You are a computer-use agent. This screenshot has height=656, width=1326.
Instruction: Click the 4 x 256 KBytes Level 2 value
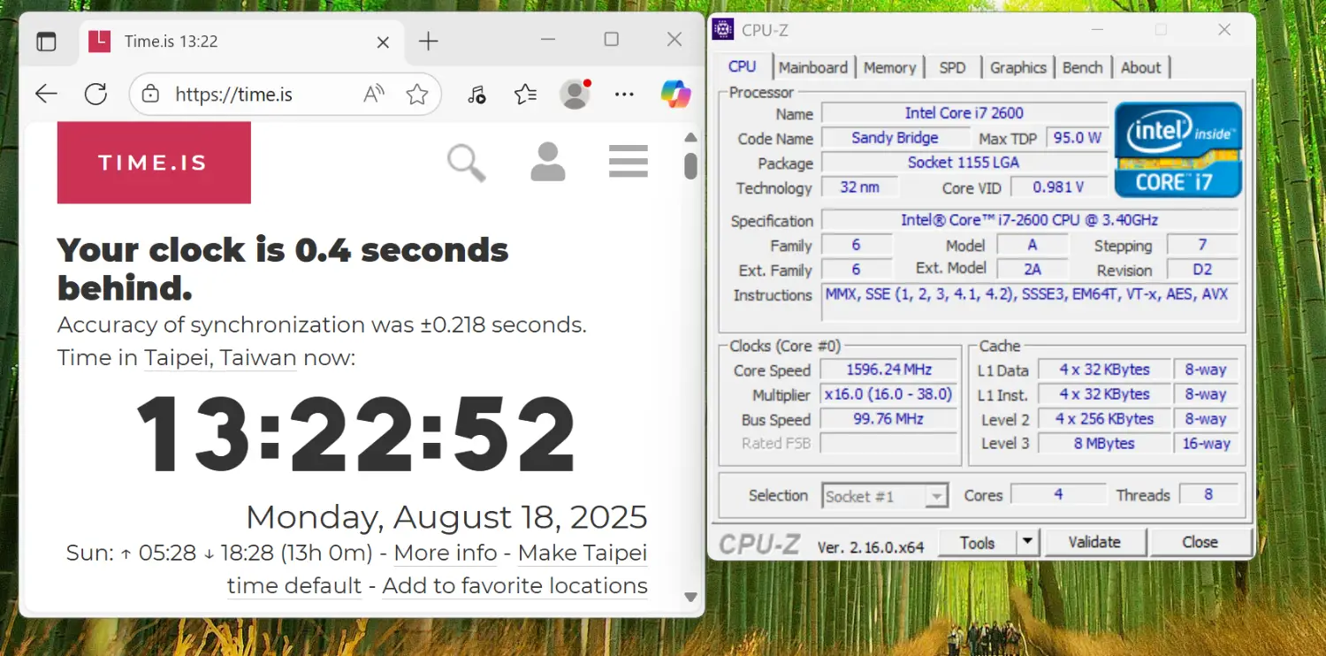[1104, 419]
